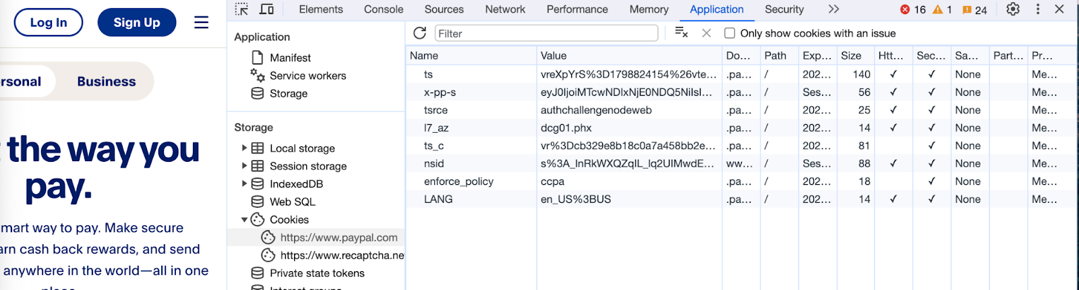Select the ts cookie row
Screen dimensions: 1079x290
click(740, 74)
